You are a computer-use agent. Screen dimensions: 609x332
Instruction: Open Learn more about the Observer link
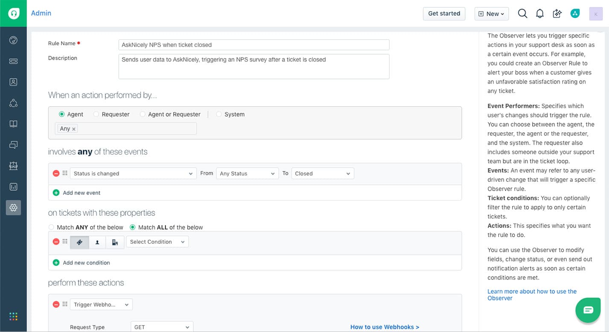click(532, 295)
